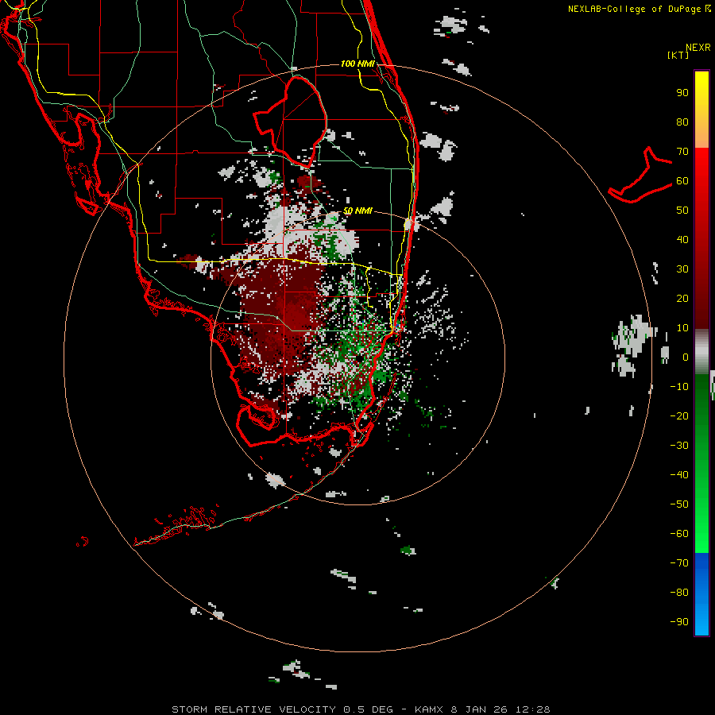The image size is (715, 715).
Task: Select the NEXR label above the color scale
Action: click(698, 48)
